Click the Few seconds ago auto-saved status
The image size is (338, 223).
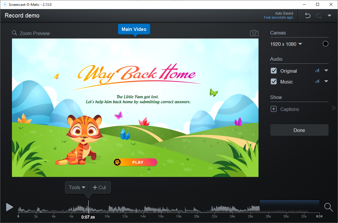(278, 18)
